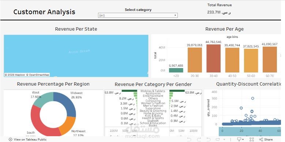285x142 pixels.
Task: Enter full screen mode
Action: point(252,139)
